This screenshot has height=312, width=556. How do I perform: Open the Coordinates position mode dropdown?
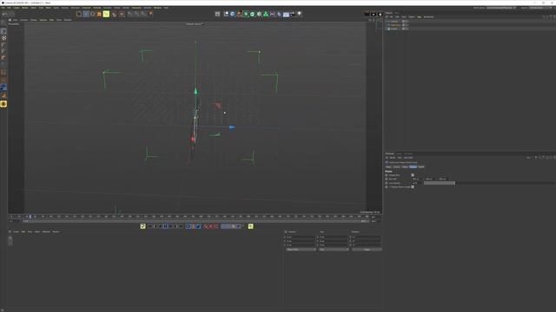tap(301, 250)
